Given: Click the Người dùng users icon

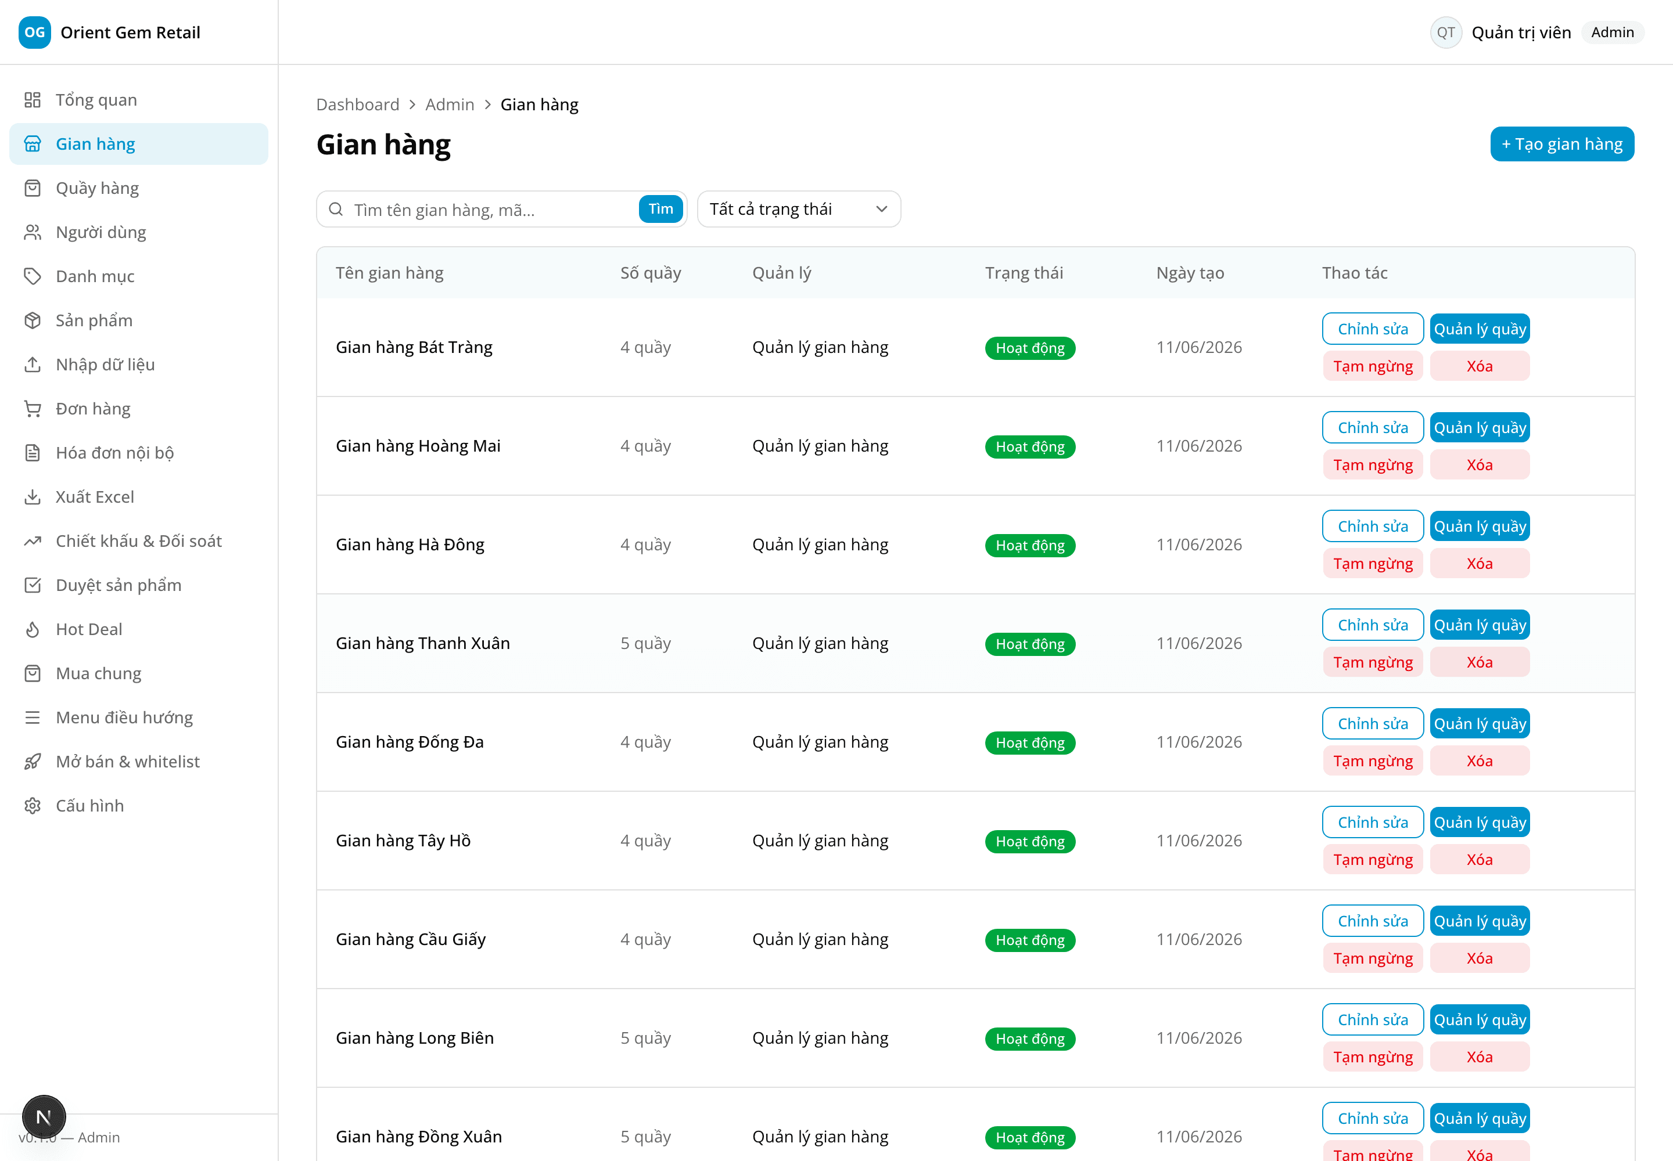Looking at the screenshot, I should click(x=33, y=232).
